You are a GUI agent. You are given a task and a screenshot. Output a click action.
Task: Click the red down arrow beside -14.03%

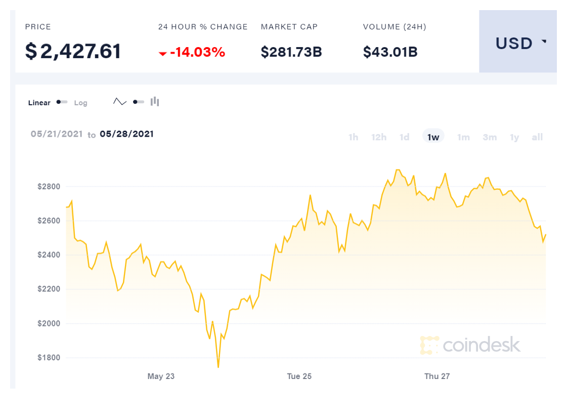coord(162,53)
